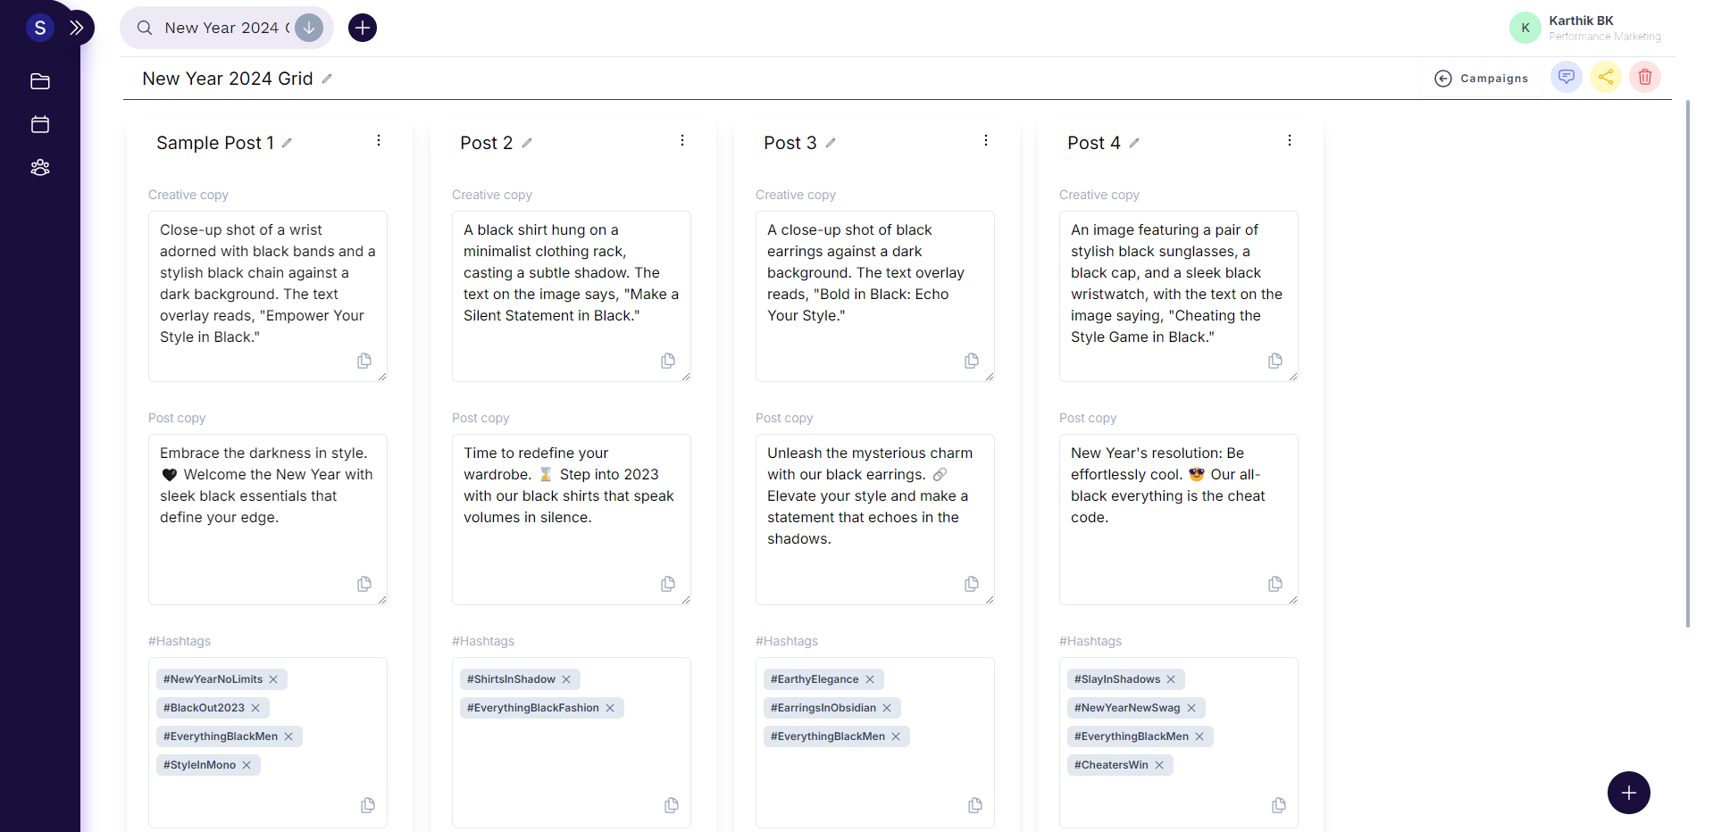Select the Post 4 title text
The image size is (1713, 832).
[x=1094, y=143]
